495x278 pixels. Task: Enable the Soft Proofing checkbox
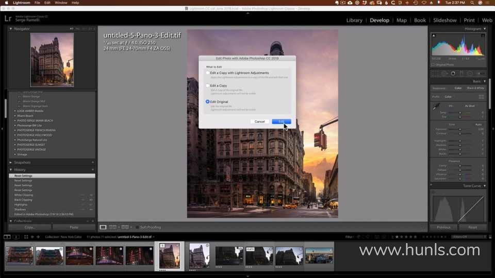pyautogui.click(x=137, y=227)
